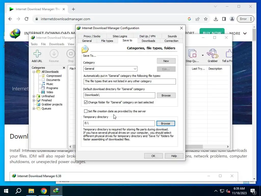Click the Resume download toolbar icon

pos(54,54)
